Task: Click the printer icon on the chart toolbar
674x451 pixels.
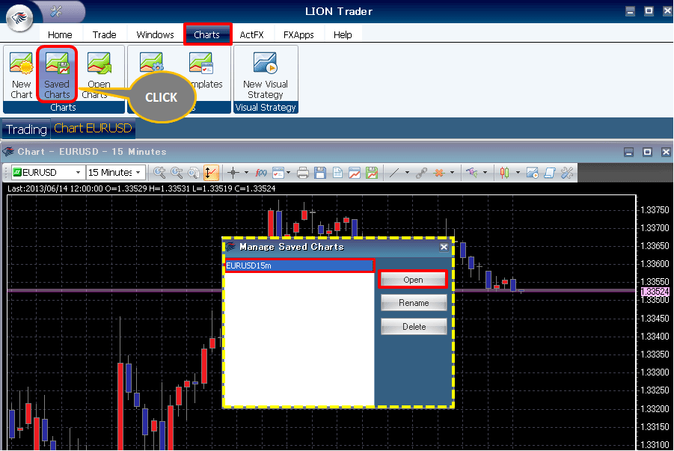Action: coord(303,173)
